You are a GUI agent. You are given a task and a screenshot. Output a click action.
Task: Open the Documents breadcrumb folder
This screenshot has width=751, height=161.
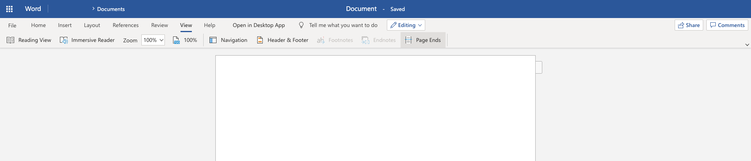pos(111,9)
